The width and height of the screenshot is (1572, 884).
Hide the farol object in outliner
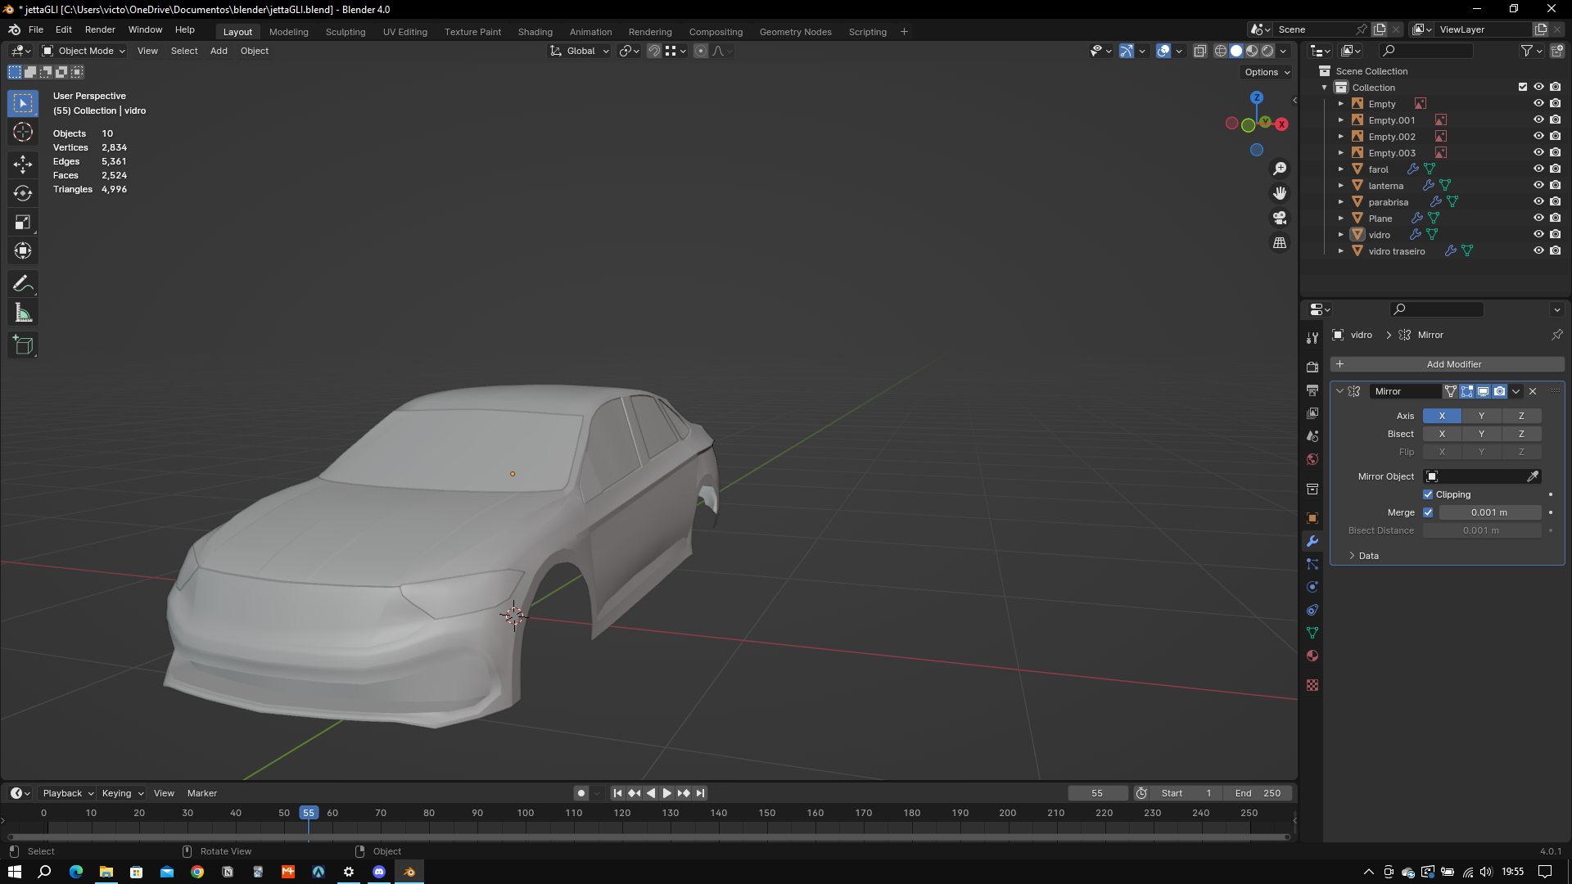[1538, 169]
